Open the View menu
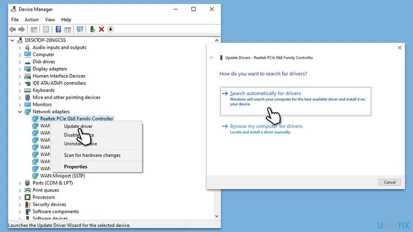 coord(50,20)
